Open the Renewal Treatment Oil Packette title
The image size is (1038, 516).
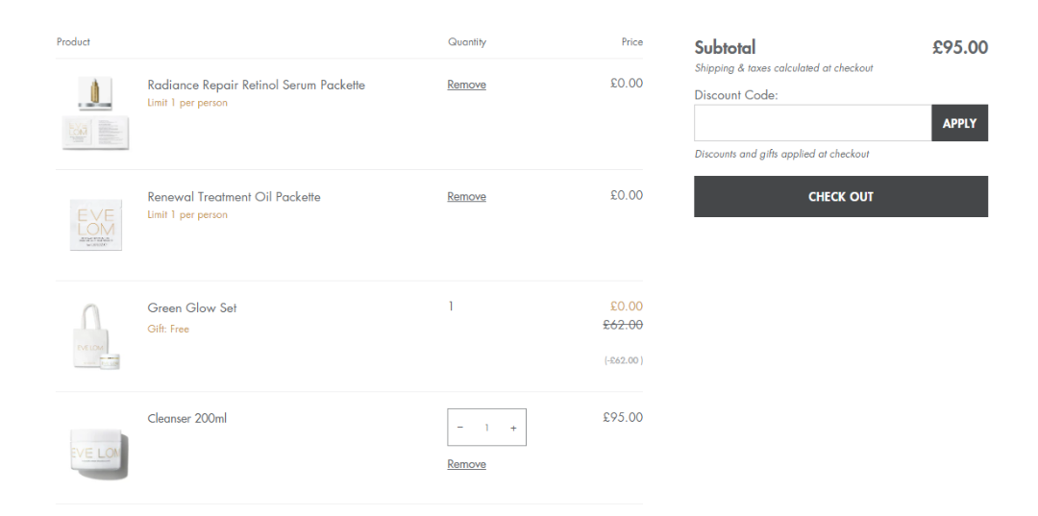point(234,197)
